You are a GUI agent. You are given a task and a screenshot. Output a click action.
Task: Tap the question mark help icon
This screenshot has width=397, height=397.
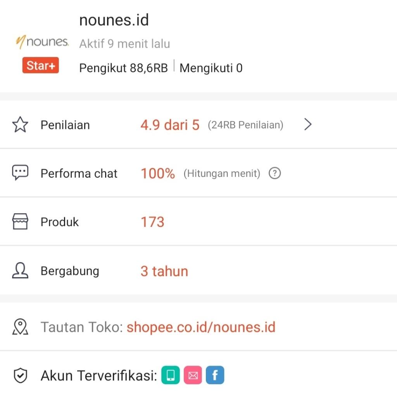pyautogui.click(x=274, y=173)
